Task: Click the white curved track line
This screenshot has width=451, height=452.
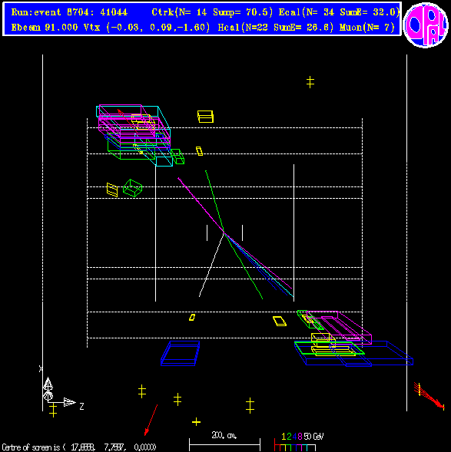Action: (211, 264)
